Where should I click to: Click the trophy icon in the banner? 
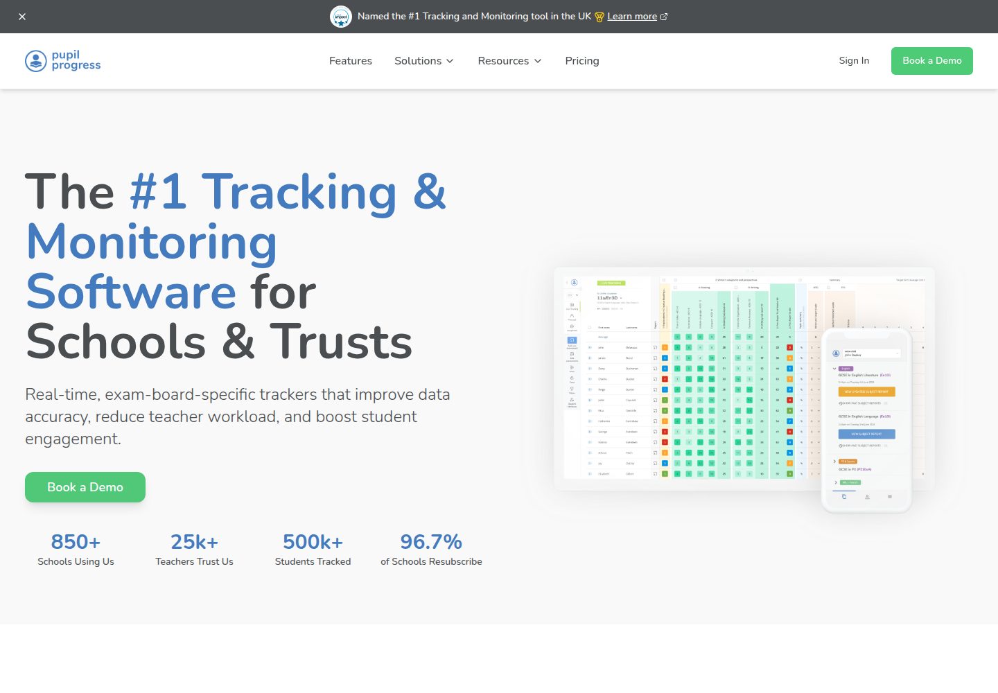tap(599, 17)
